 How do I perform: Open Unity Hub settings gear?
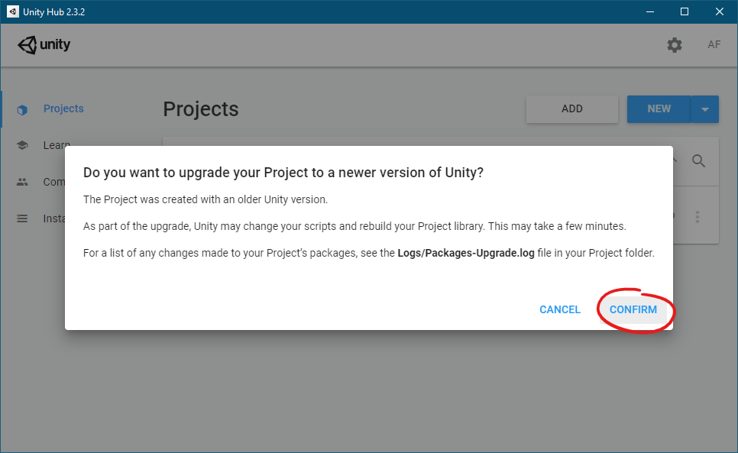(x=675, y=44)
